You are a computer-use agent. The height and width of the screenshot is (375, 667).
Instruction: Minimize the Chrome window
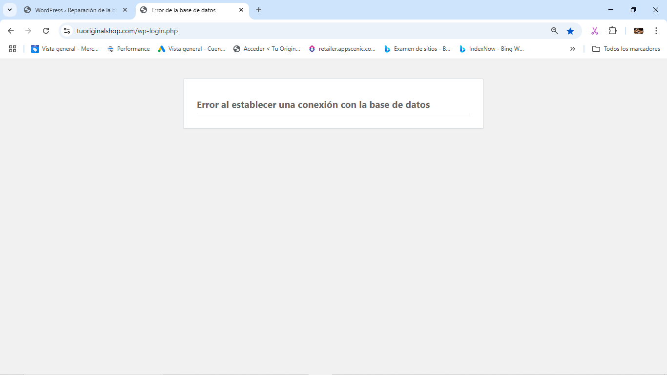click(611, 10)
